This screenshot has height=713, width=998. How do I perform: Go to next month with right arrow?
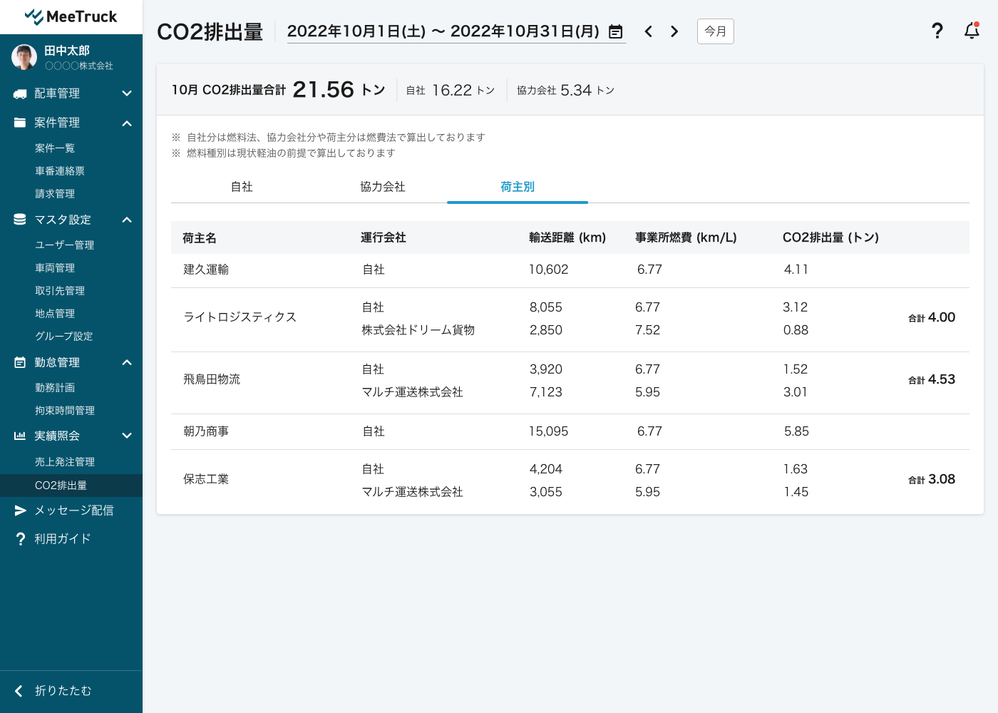click(x=674, y=31)
